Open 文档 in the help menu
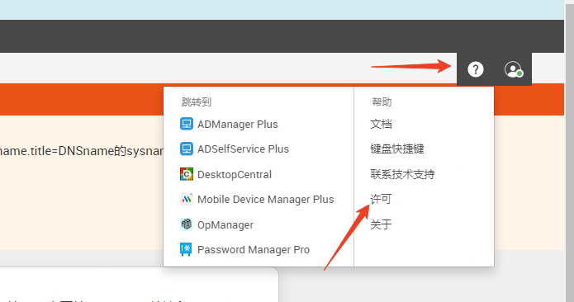This screenshot has width=574, height=302. pos(381,124)
